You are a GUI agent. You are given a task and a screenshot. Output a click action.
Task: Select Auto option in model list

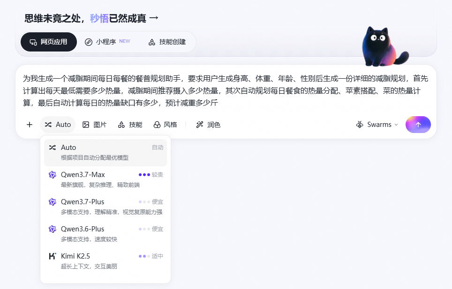pyautogui.click(x=105, y=153)
